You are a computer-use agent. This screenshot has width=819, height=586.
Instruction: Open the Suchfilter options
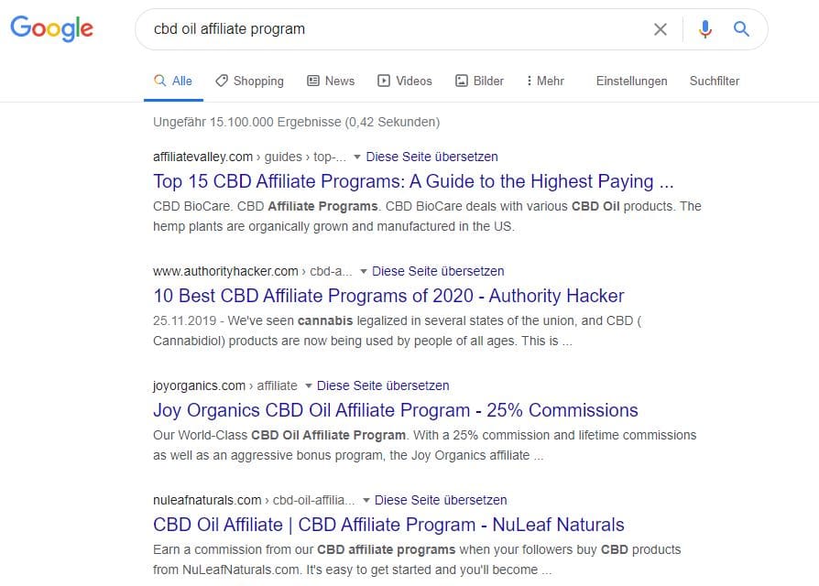click(x=715, y=81)
